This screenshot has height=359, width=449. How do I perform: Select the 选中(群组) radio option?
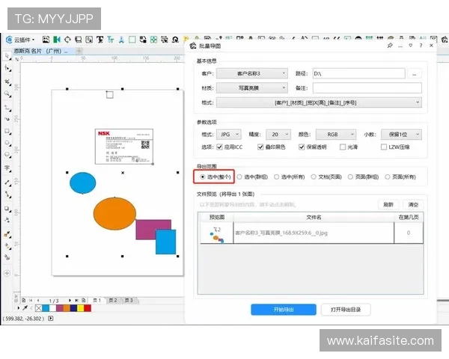239,177
